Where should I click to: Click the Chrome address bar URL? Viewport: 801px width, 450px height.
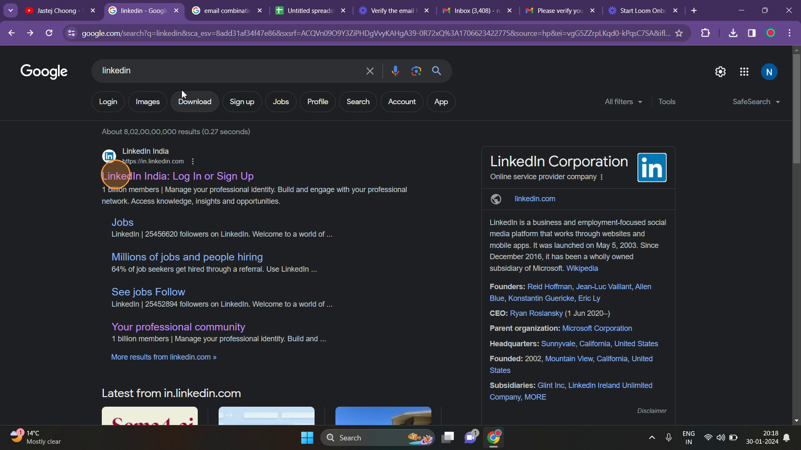(375, 33)
